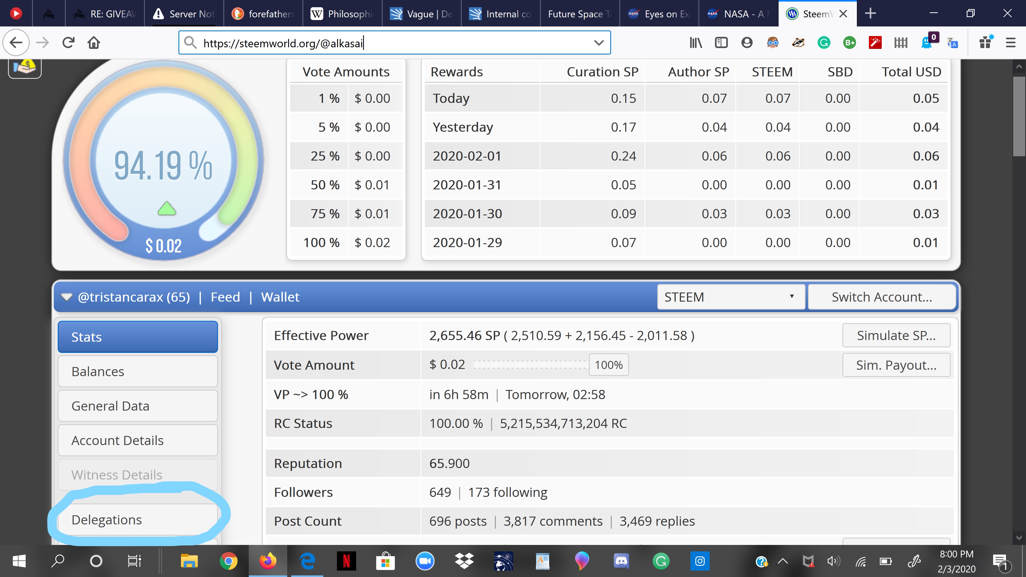Collapse the @tristancarax account triangle
The width and height of the screenshot is (1026, 577).
tap(67, 297)
